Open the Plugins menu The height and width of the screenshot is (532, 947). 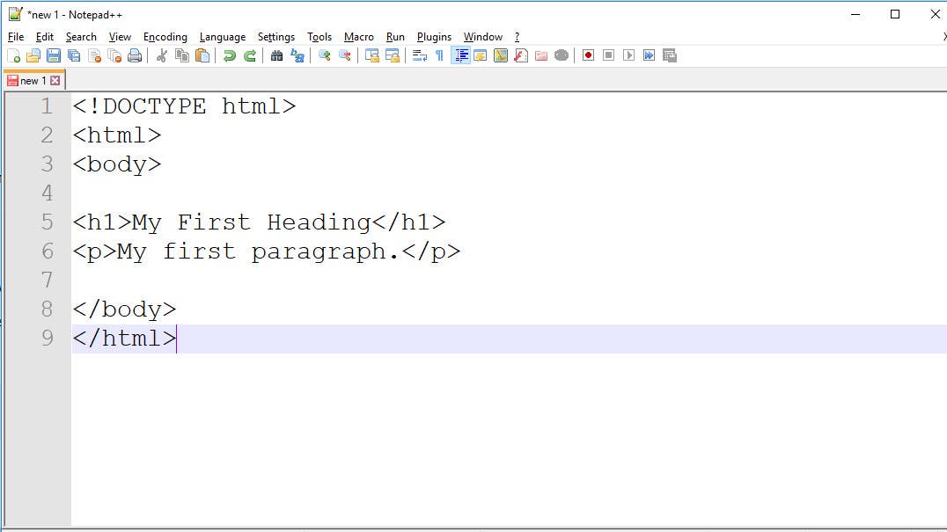[x=434, y=37]
